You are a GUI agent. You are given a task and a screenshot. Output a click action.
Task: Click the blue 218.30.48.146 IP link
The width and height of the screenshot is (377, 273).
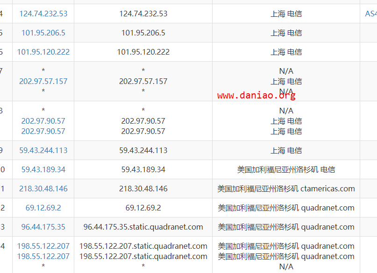point(43,189)
